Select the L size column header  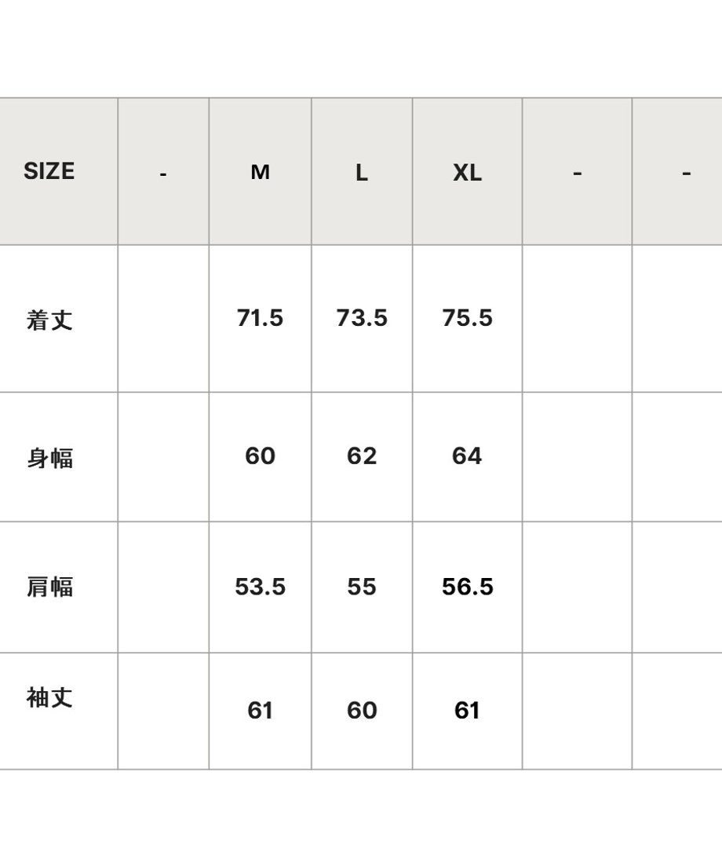pos(361,173)
